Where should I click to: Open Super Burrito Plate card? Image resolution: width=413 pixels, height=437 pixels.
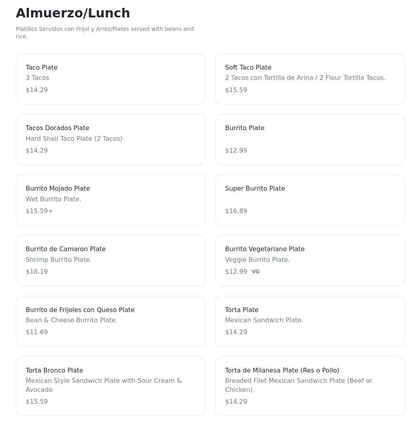tap(310, 200)
